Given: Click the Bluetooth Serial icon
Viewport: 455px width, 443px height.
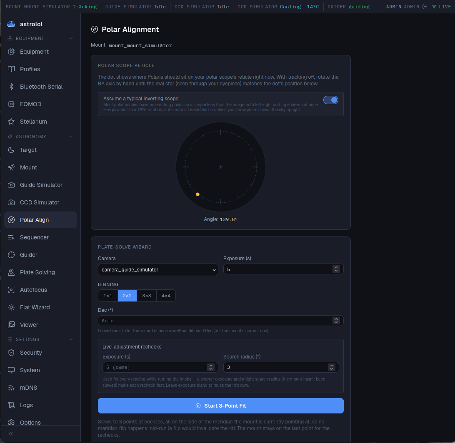Looking at the screenshot, I should point(11,87).
